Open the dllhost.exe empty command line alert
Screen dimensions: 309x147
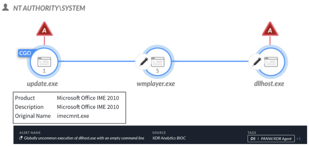pos(84,138)
